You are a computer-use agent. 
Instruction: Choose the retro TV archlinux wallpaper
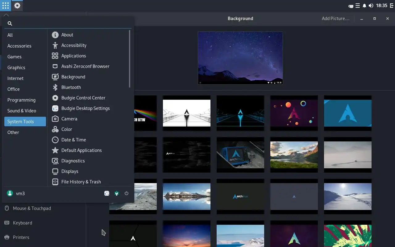(x=240, y=155)
